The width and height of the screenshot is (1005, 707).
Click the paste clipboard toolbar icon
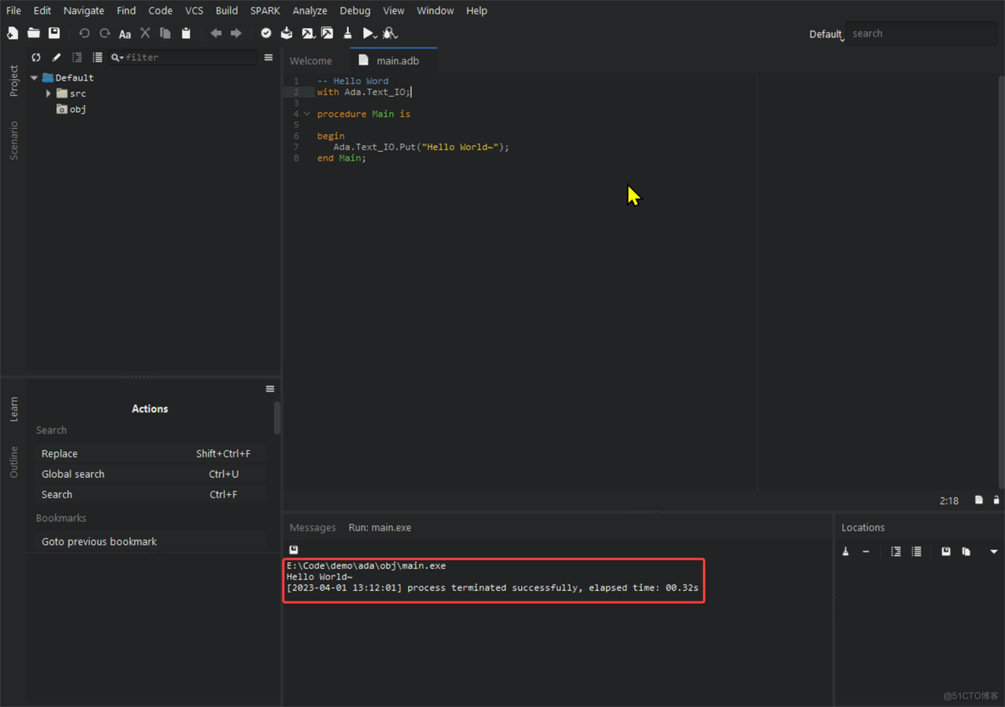click(186, 33)
